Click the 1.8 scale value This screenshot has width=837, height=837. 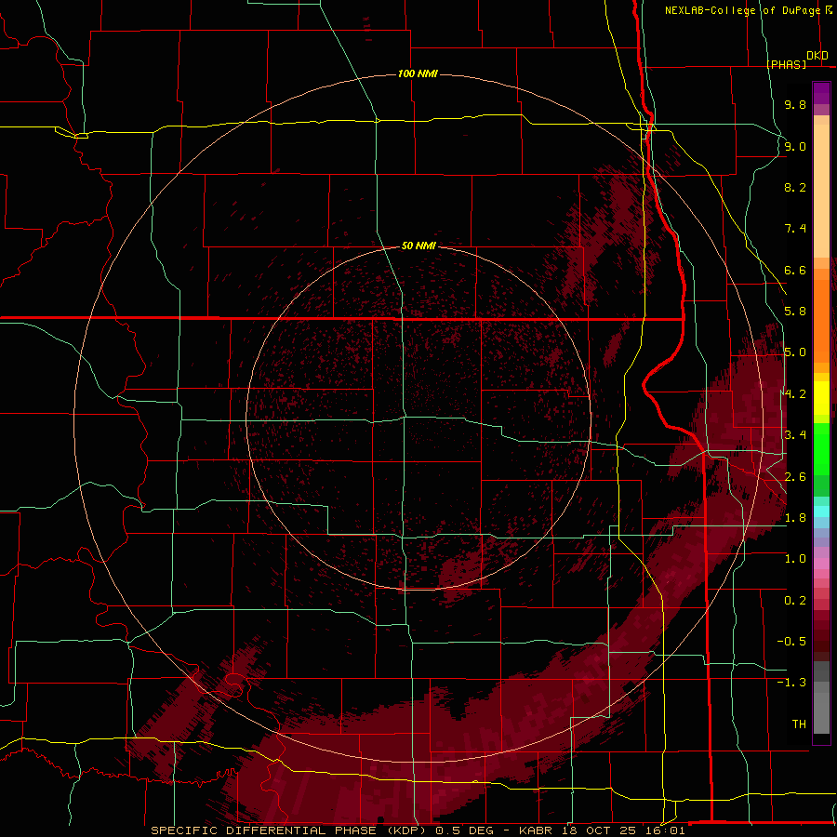[795, 518]
